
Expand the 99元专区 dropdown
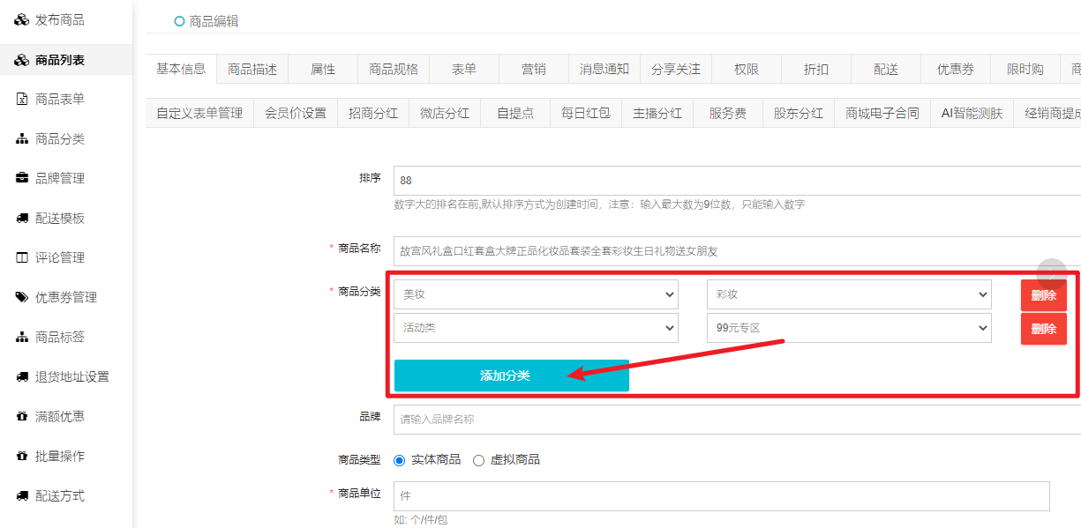[849, 328]
